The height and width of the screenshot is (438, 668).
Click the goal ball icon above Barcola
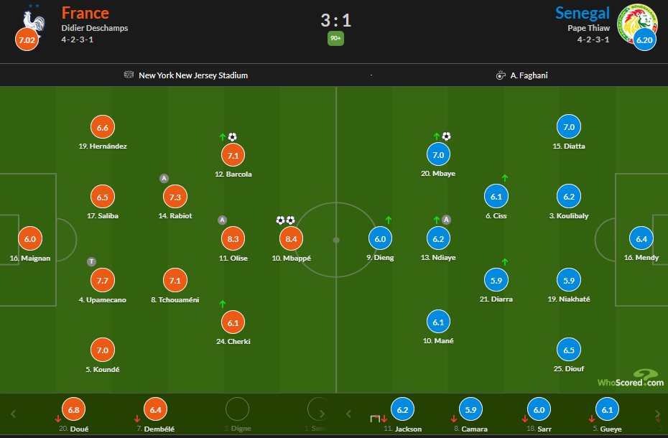232,136
